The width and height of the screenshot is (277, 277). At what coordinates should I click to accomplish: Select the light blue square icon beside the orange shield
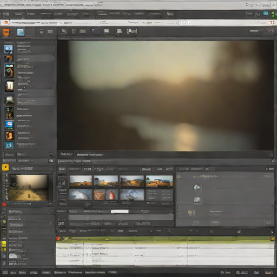click(21, 32)
